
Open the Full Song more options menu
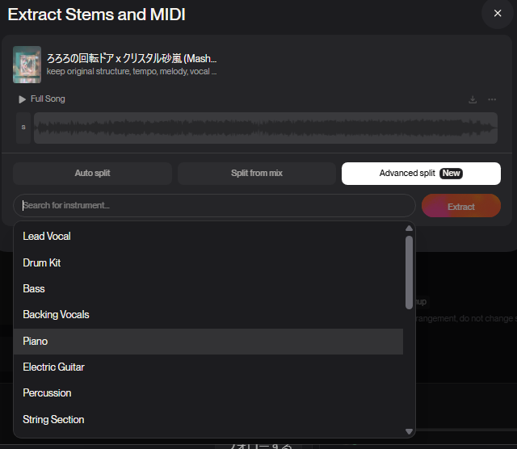coord(492,99)
